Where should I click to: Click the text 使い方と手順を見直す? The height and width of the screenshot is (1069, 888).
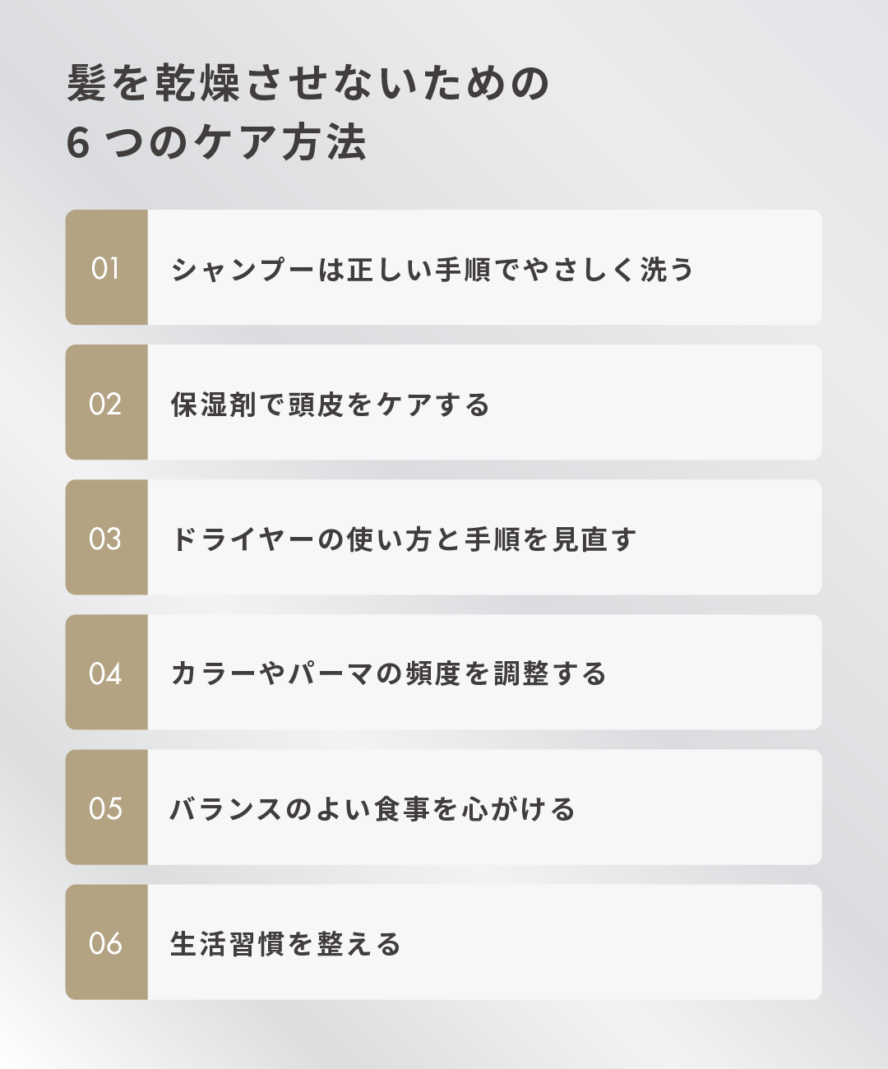coord(492,539)
